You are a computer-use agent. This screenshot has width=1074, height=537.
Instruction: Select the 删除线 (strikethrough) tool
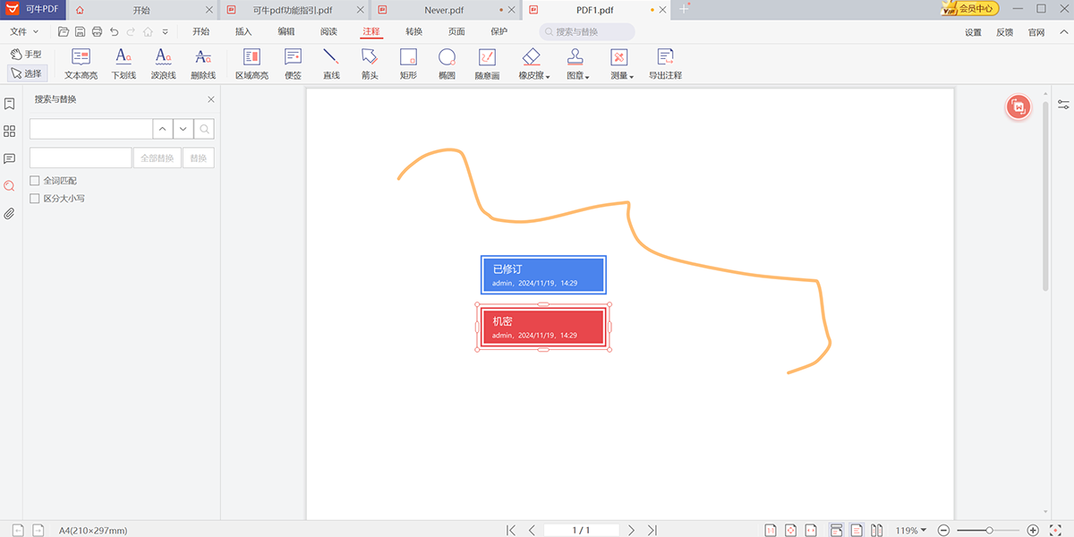pos(202,64)
